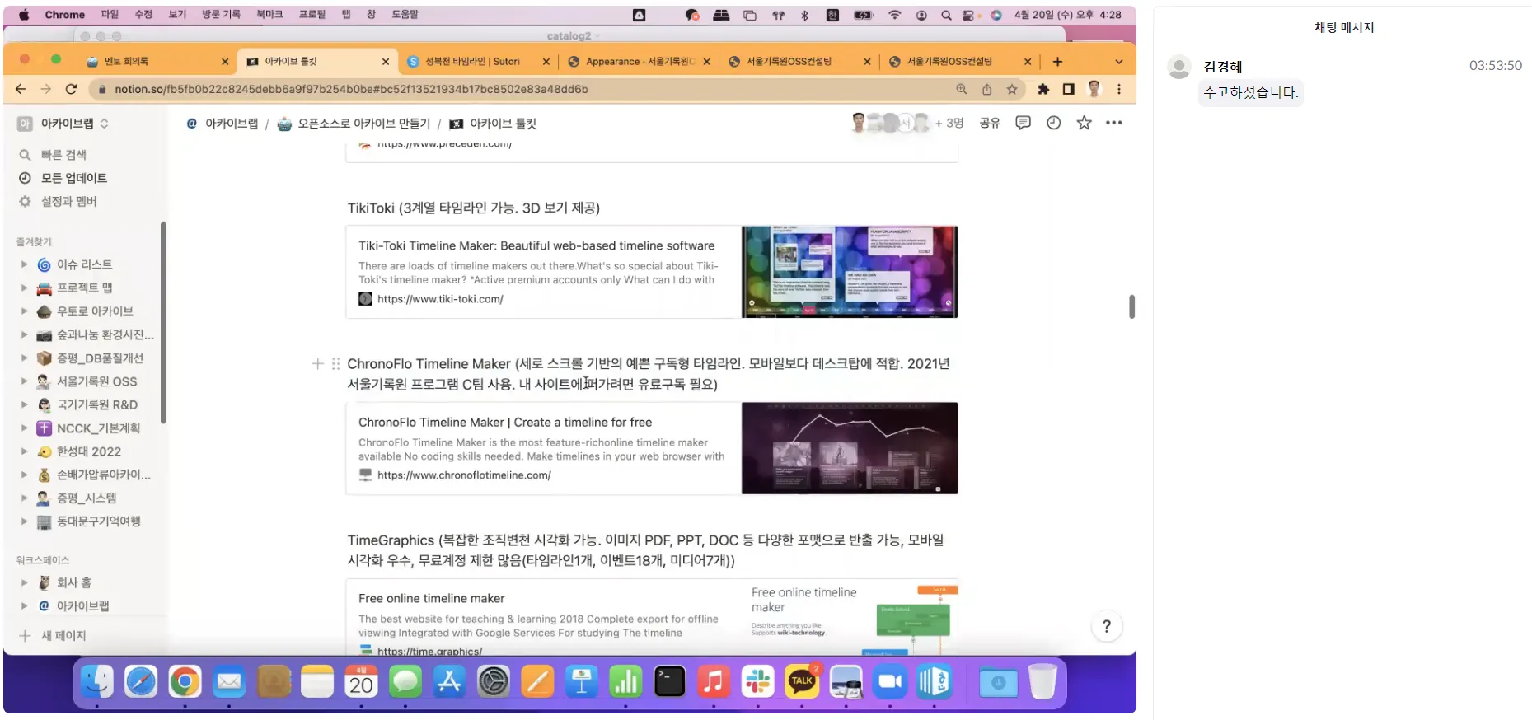Open Finder from the Dock
1532x720 pixels.
(97, 681)
